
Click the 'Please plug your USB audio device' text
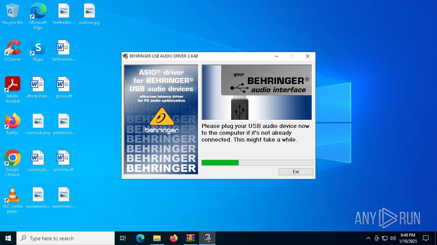point(255,133)
